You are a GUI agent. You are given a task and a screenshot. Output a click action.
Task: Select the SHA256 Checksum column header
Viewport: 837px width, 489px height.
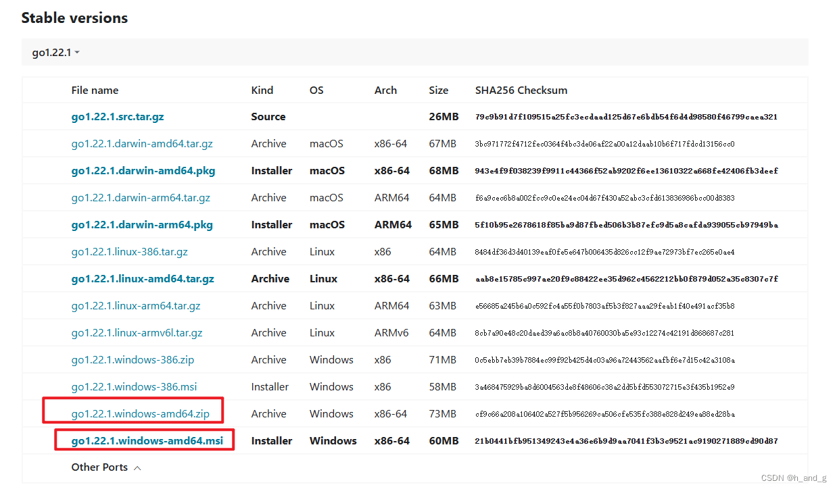(x=521, y=91)
